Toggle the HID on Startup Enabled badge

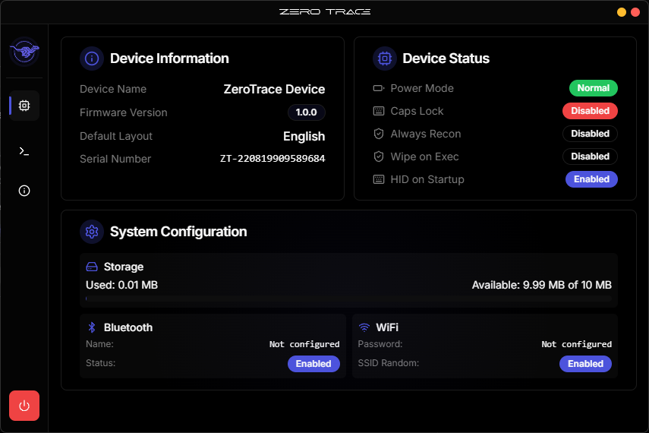(x=591, y=179)
